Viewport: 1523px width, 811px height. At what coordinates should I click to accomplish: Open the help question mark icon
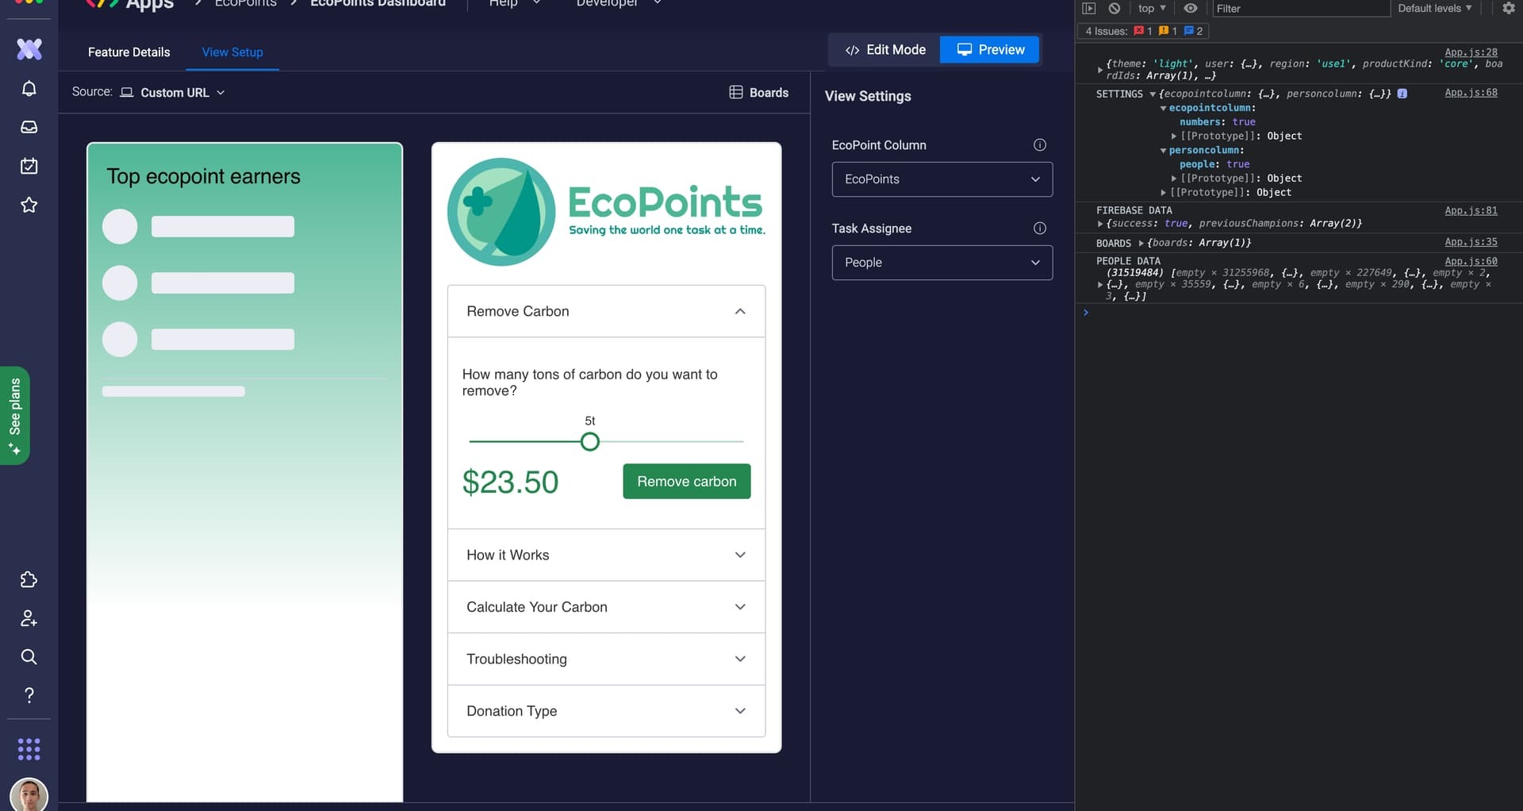pyautogui.click(x=29, y=695)
